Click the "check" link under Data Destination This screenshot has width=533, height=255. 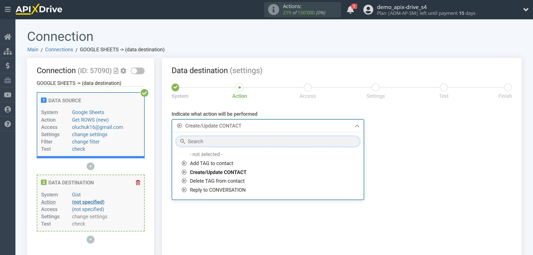point(79,224)
